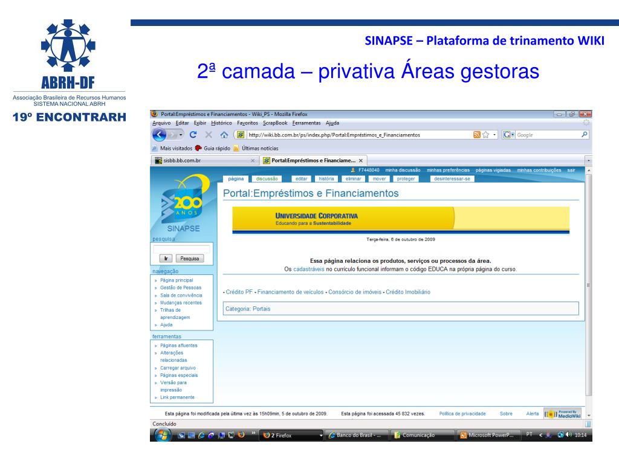Open the Guia rápido bookmark

click(213, 149)
